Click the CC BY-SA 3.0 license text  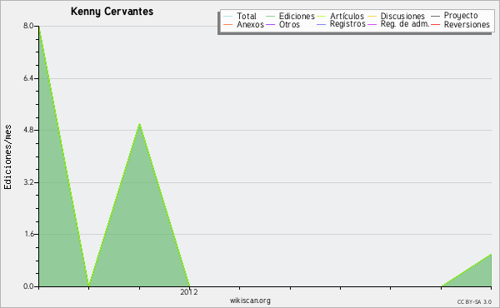point(474,301)
